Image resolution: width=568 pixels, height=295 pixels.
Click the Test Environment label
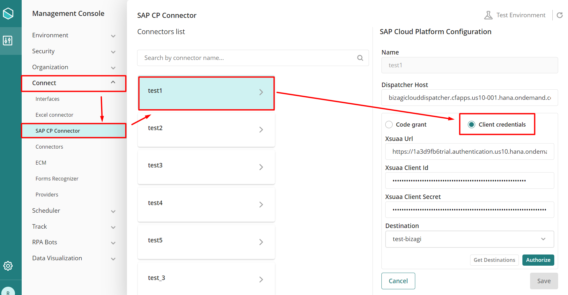pos(521,15)
